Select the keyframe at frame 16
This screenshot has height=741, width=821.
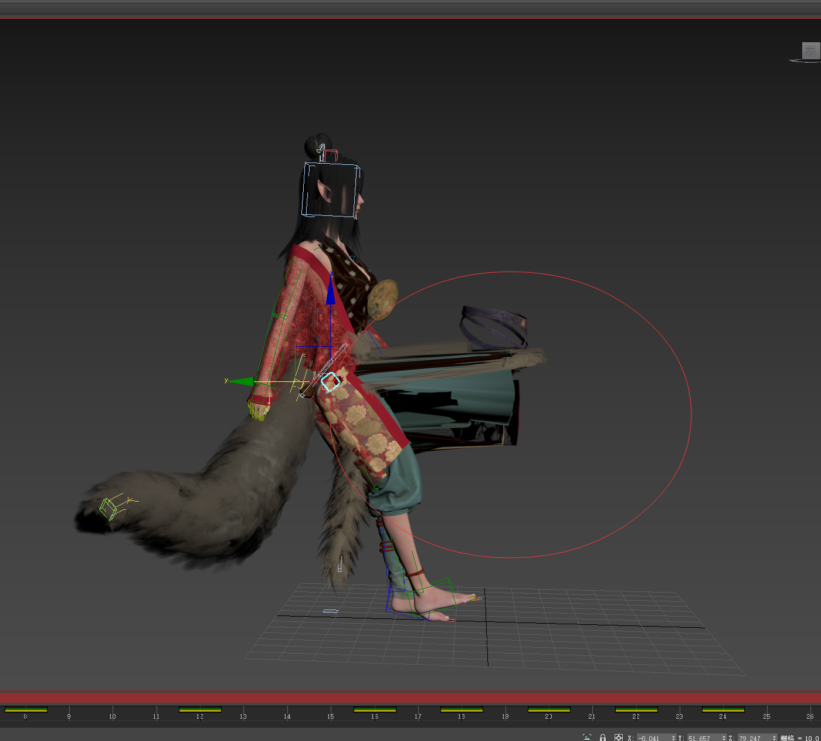[375, 710]
